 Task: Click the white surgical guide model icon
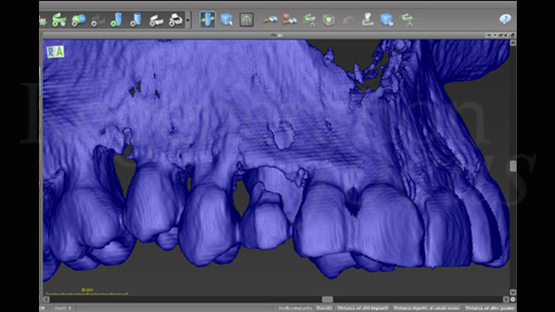(156, 20)
